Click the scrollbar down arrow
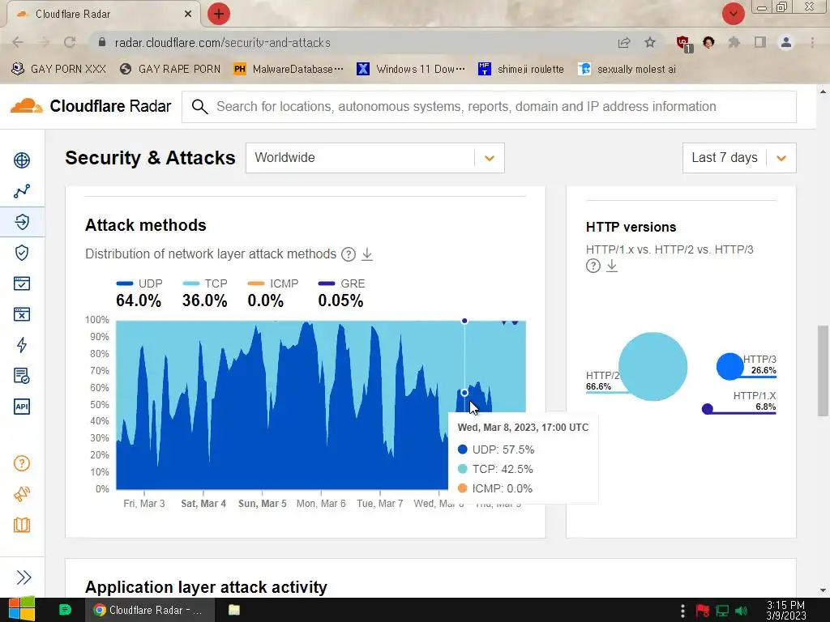The width and height of the screenshot is (830, 622). [x=823, y=590]
